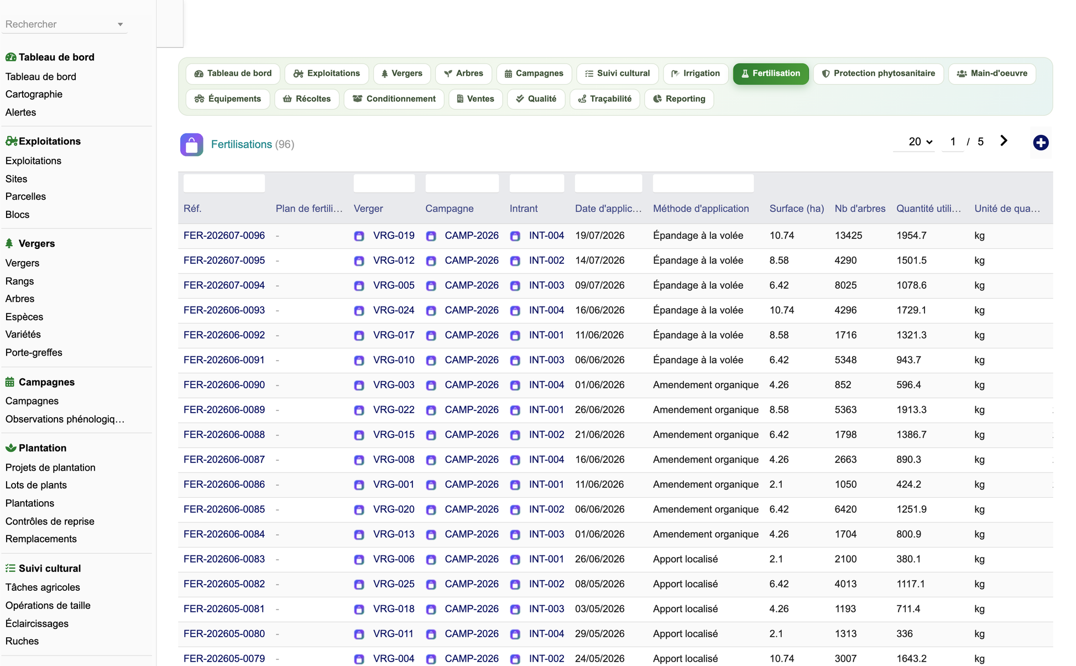This screenshot has width=1076, height=666.
Task: Open the Rechercher dropdown in the sidebar
Action: click(65, 24)
